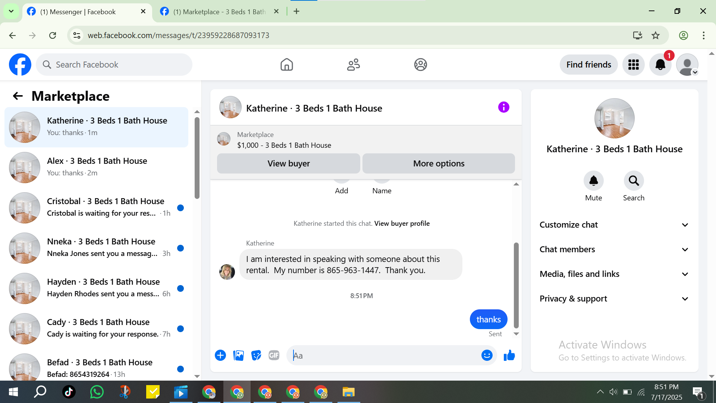Open Alex's 3 Beds 1 Bath conversation
Viewport: 716px width, 403px height.
[x=96, y=167]
